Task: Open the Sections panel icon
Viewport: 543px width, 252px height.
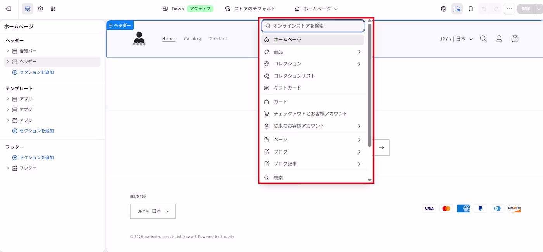Action: click(x=28, y=9)
